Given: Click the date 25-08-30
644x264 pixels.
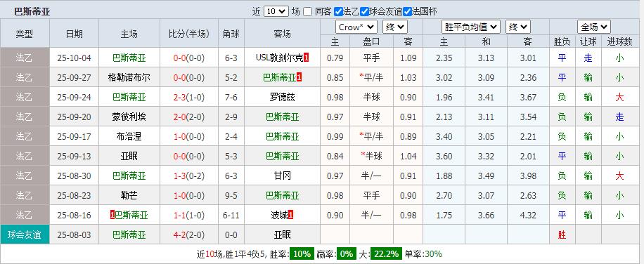Looking at the screenshot, I should [74, 176].
